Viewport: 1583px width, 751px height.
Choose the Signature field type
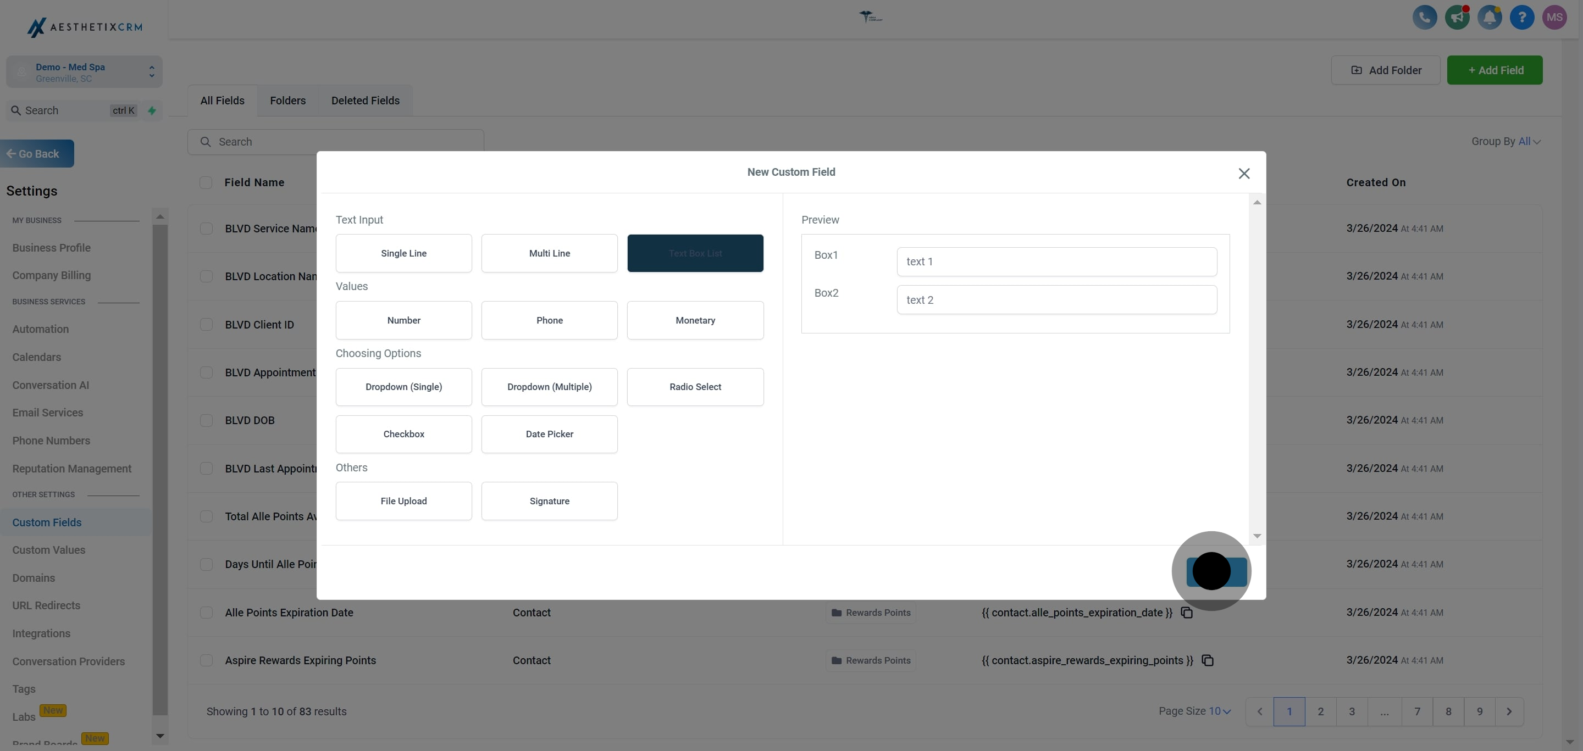[549, 501]
